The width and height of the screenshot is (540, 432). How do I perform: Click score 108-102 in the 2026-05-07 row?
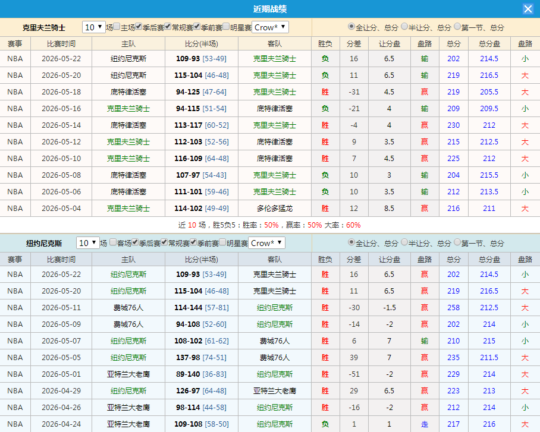pos(188,341)
